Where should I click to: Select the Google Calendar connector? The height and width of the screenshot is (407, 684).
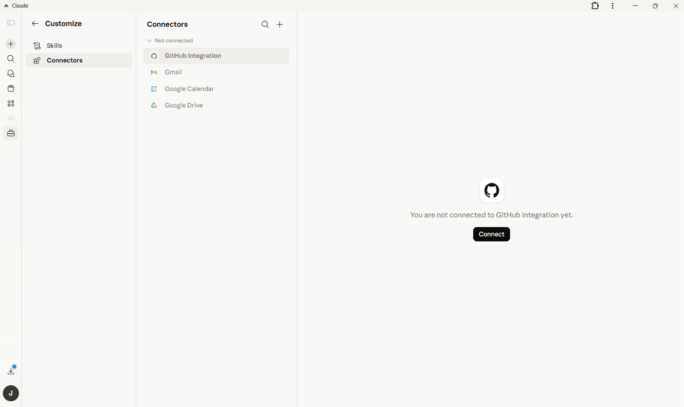pyautogui.click(x=216, y=89)
